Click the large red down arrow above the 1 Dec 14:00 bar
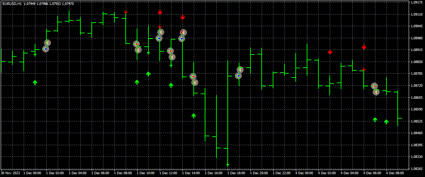 (x=182, y=17)
